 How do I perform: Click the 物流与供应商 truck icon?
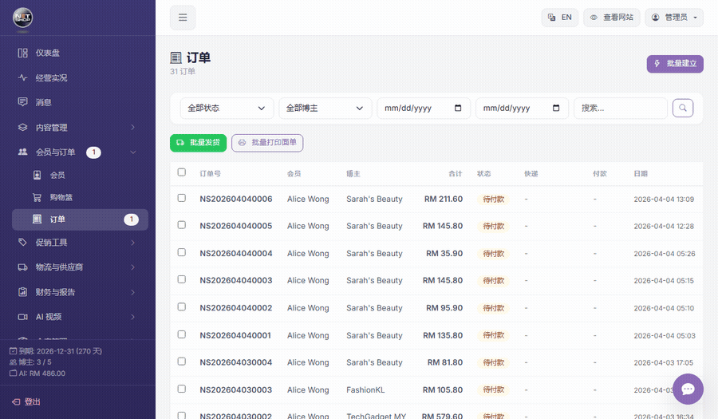22,267
